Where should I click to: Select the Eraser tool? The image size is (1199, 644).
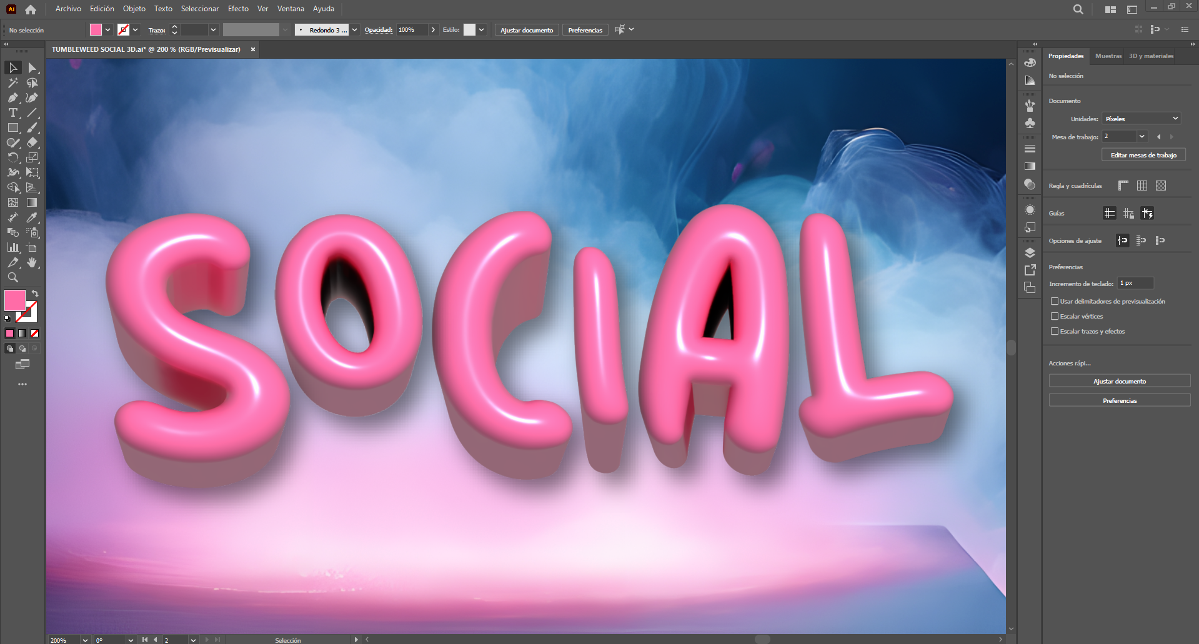tap(32, 142)
